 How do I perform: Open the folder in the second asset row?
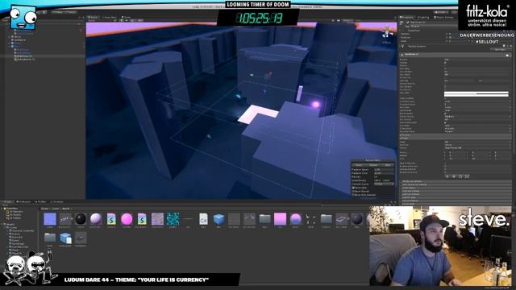point(50,238)
